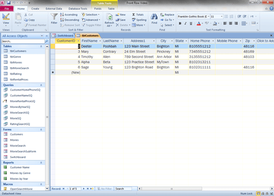Click the navigation pane Search box
Image resolution: width=274 pixels, height=196 pixels.
pyautogui.click(x=23, y=41)
